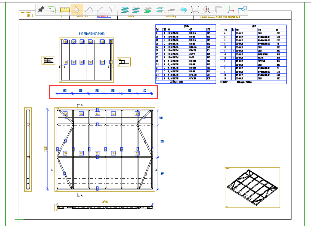
Task: Click the 3616 horizontal dimension label
Action: point(105,202)
